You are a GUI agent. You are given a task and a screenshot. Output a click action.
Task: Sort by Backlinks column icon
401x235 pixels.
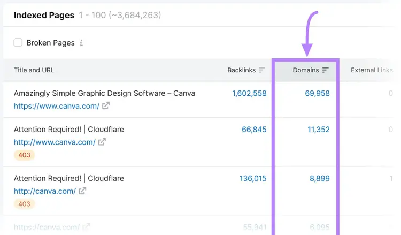click(262, 70)
